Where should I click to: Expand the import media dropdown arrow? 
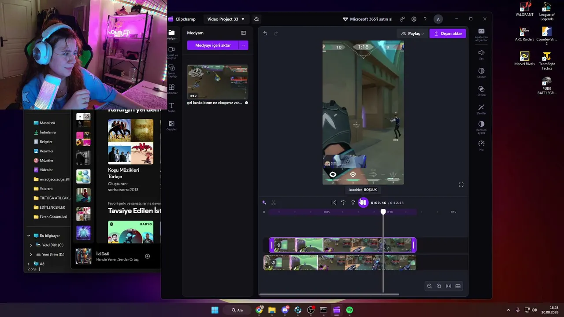244,45
